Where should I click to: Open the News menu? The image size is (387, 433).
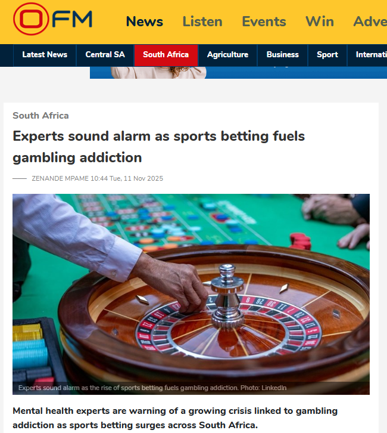[145, 21]
